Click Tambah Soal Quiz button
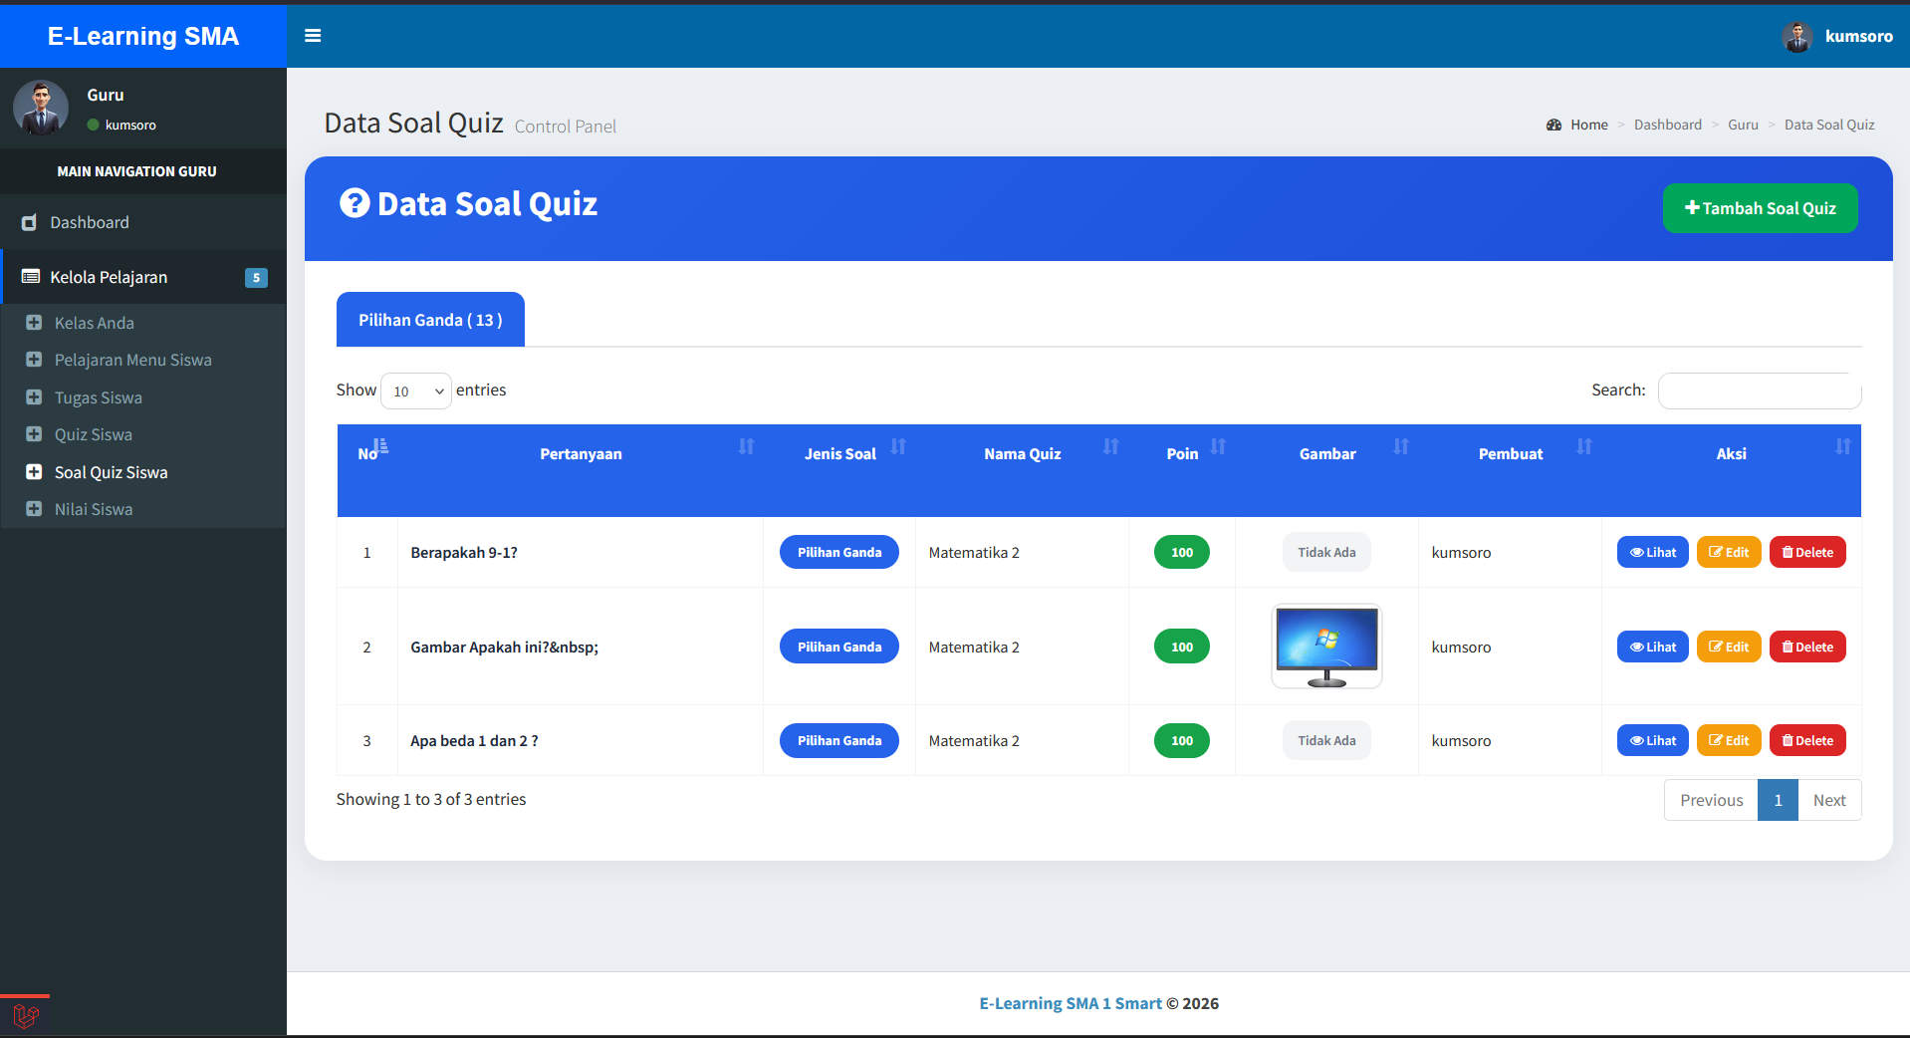This screenshot has width=1910, height=1038. [x=1760, y=208]
